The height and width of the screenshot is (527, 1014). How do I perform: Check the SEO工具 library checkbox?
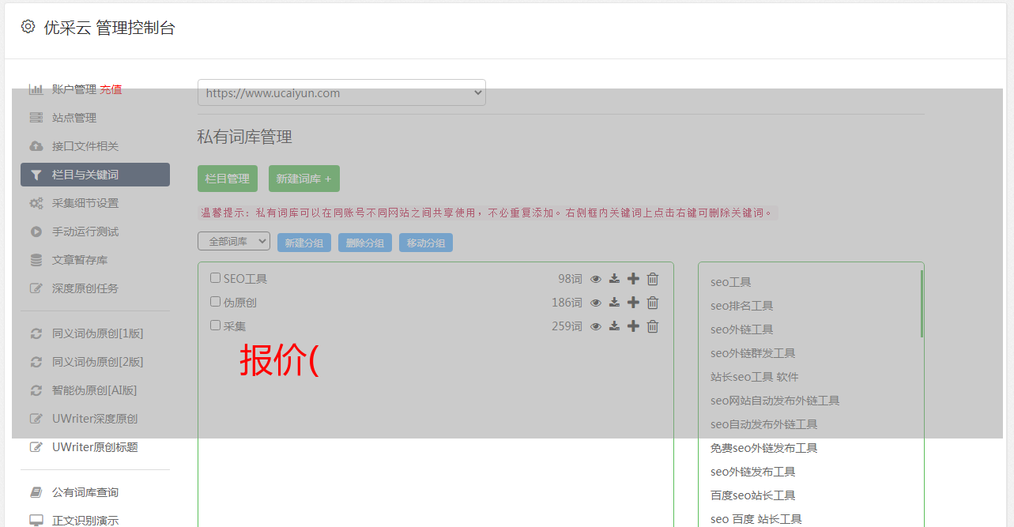[215, 278]
